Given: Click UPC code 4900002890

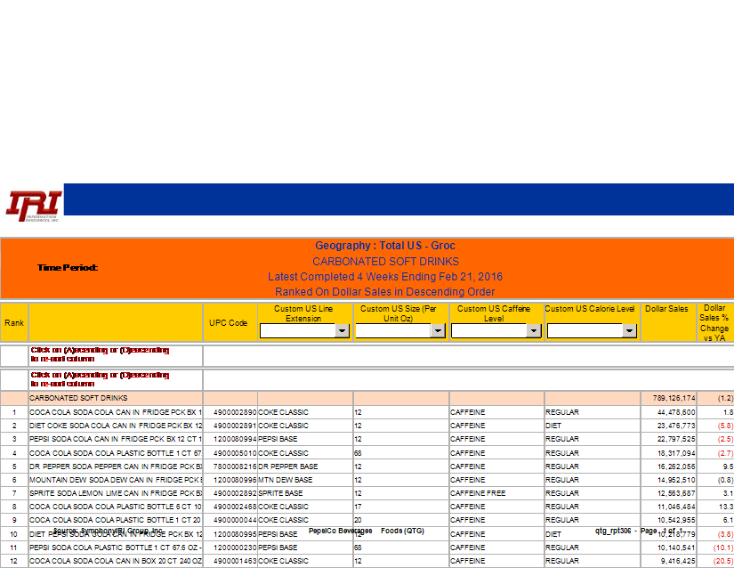Looking at the screenshot, I should tap(235, 412).
